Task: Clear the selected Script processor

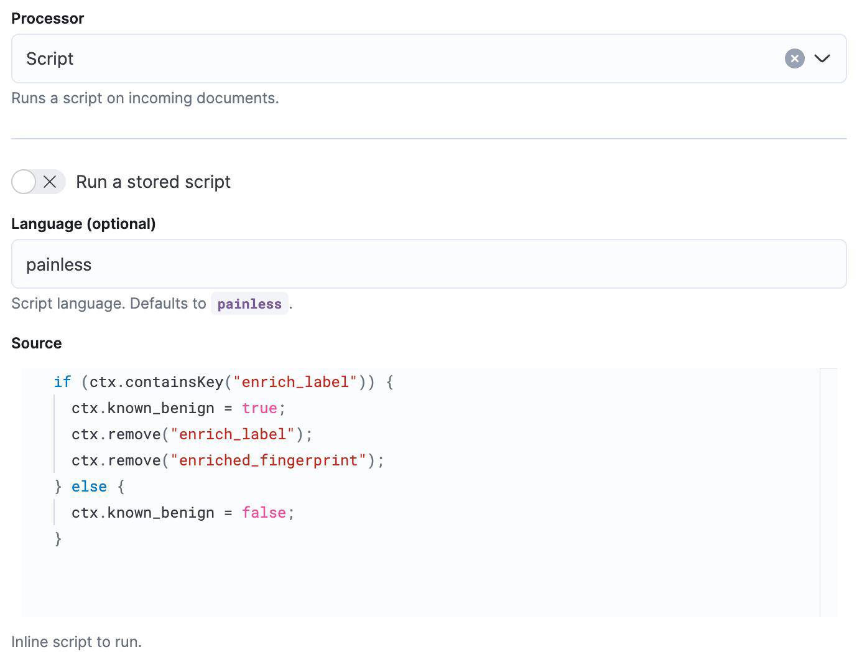Action: click(x=794, y=58)
